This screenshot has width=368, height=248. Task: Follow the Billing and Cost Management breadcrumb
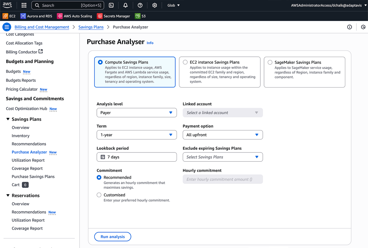coord(42,27)
